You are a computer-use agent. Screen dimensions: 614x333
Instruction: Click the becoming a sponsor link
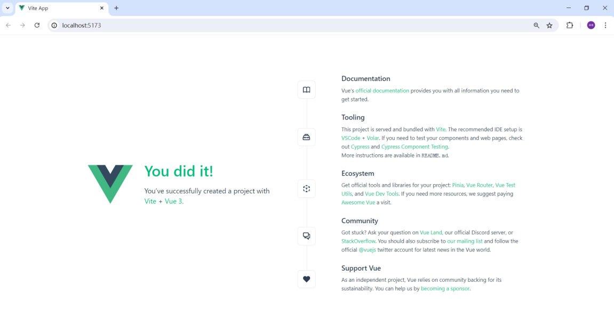pos(445,288)
